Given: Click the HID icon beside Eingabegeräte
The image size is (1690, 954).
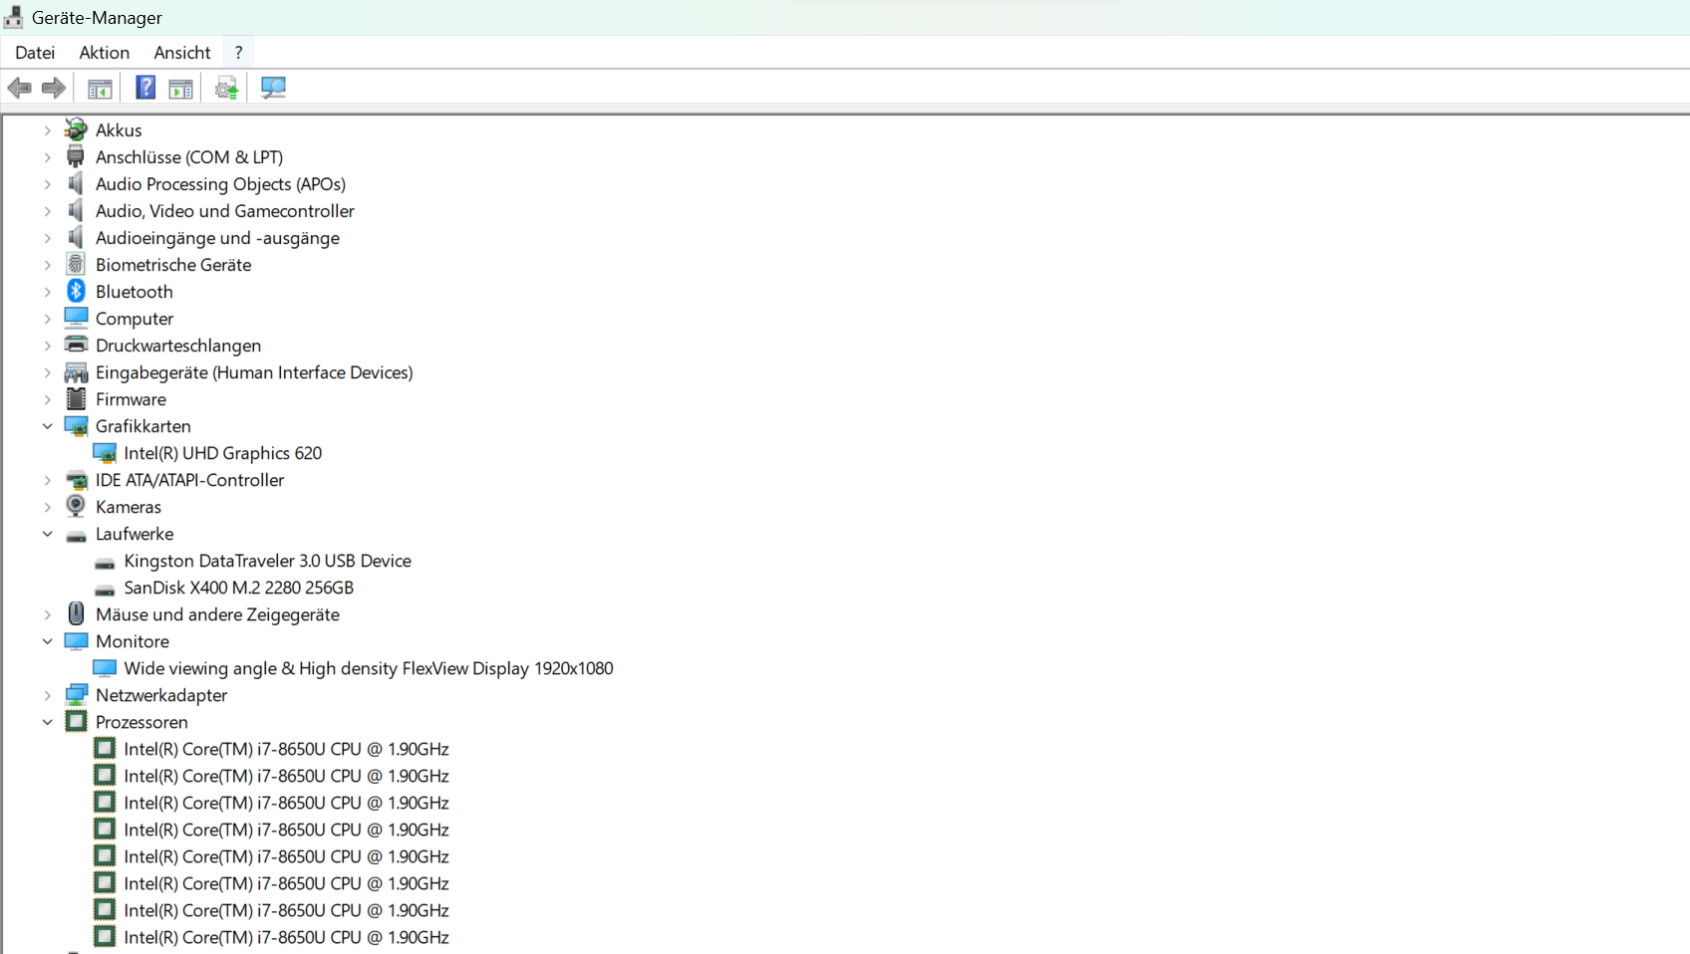Looking at the screenshot, I should click(x=76, y=371).
